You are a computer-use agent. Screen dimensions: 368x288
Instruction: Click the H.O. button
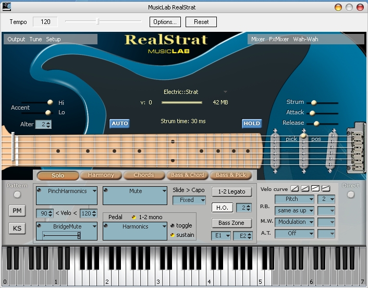click(222, 208)
